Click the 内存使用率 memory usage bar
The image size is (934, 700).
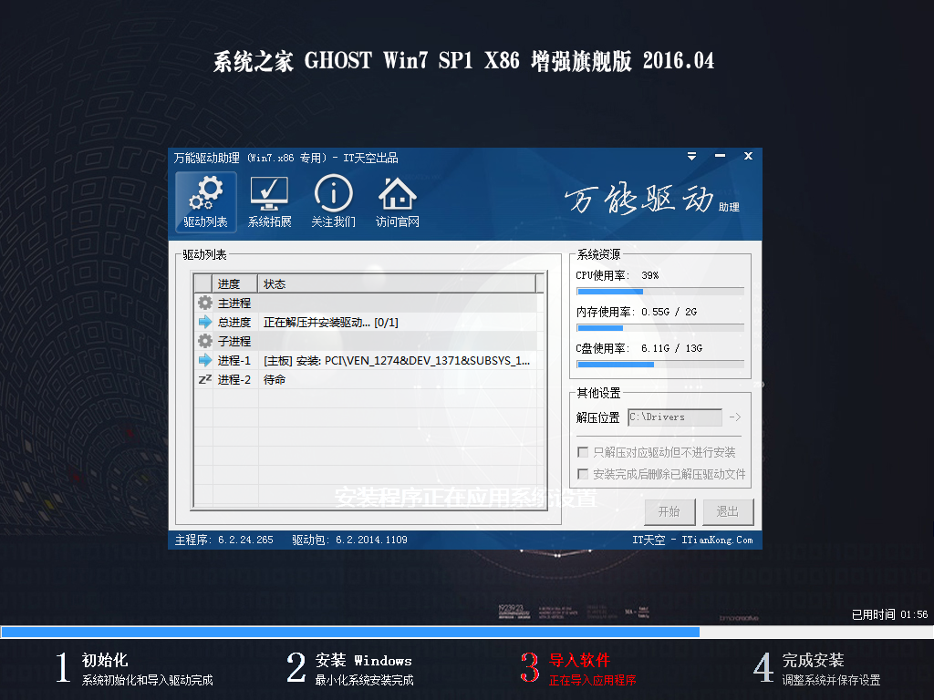(660, 328)
